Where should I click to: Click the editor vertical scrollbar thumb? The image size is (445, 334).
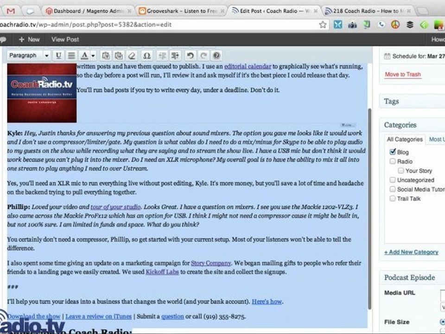click(x=369, y=209)
